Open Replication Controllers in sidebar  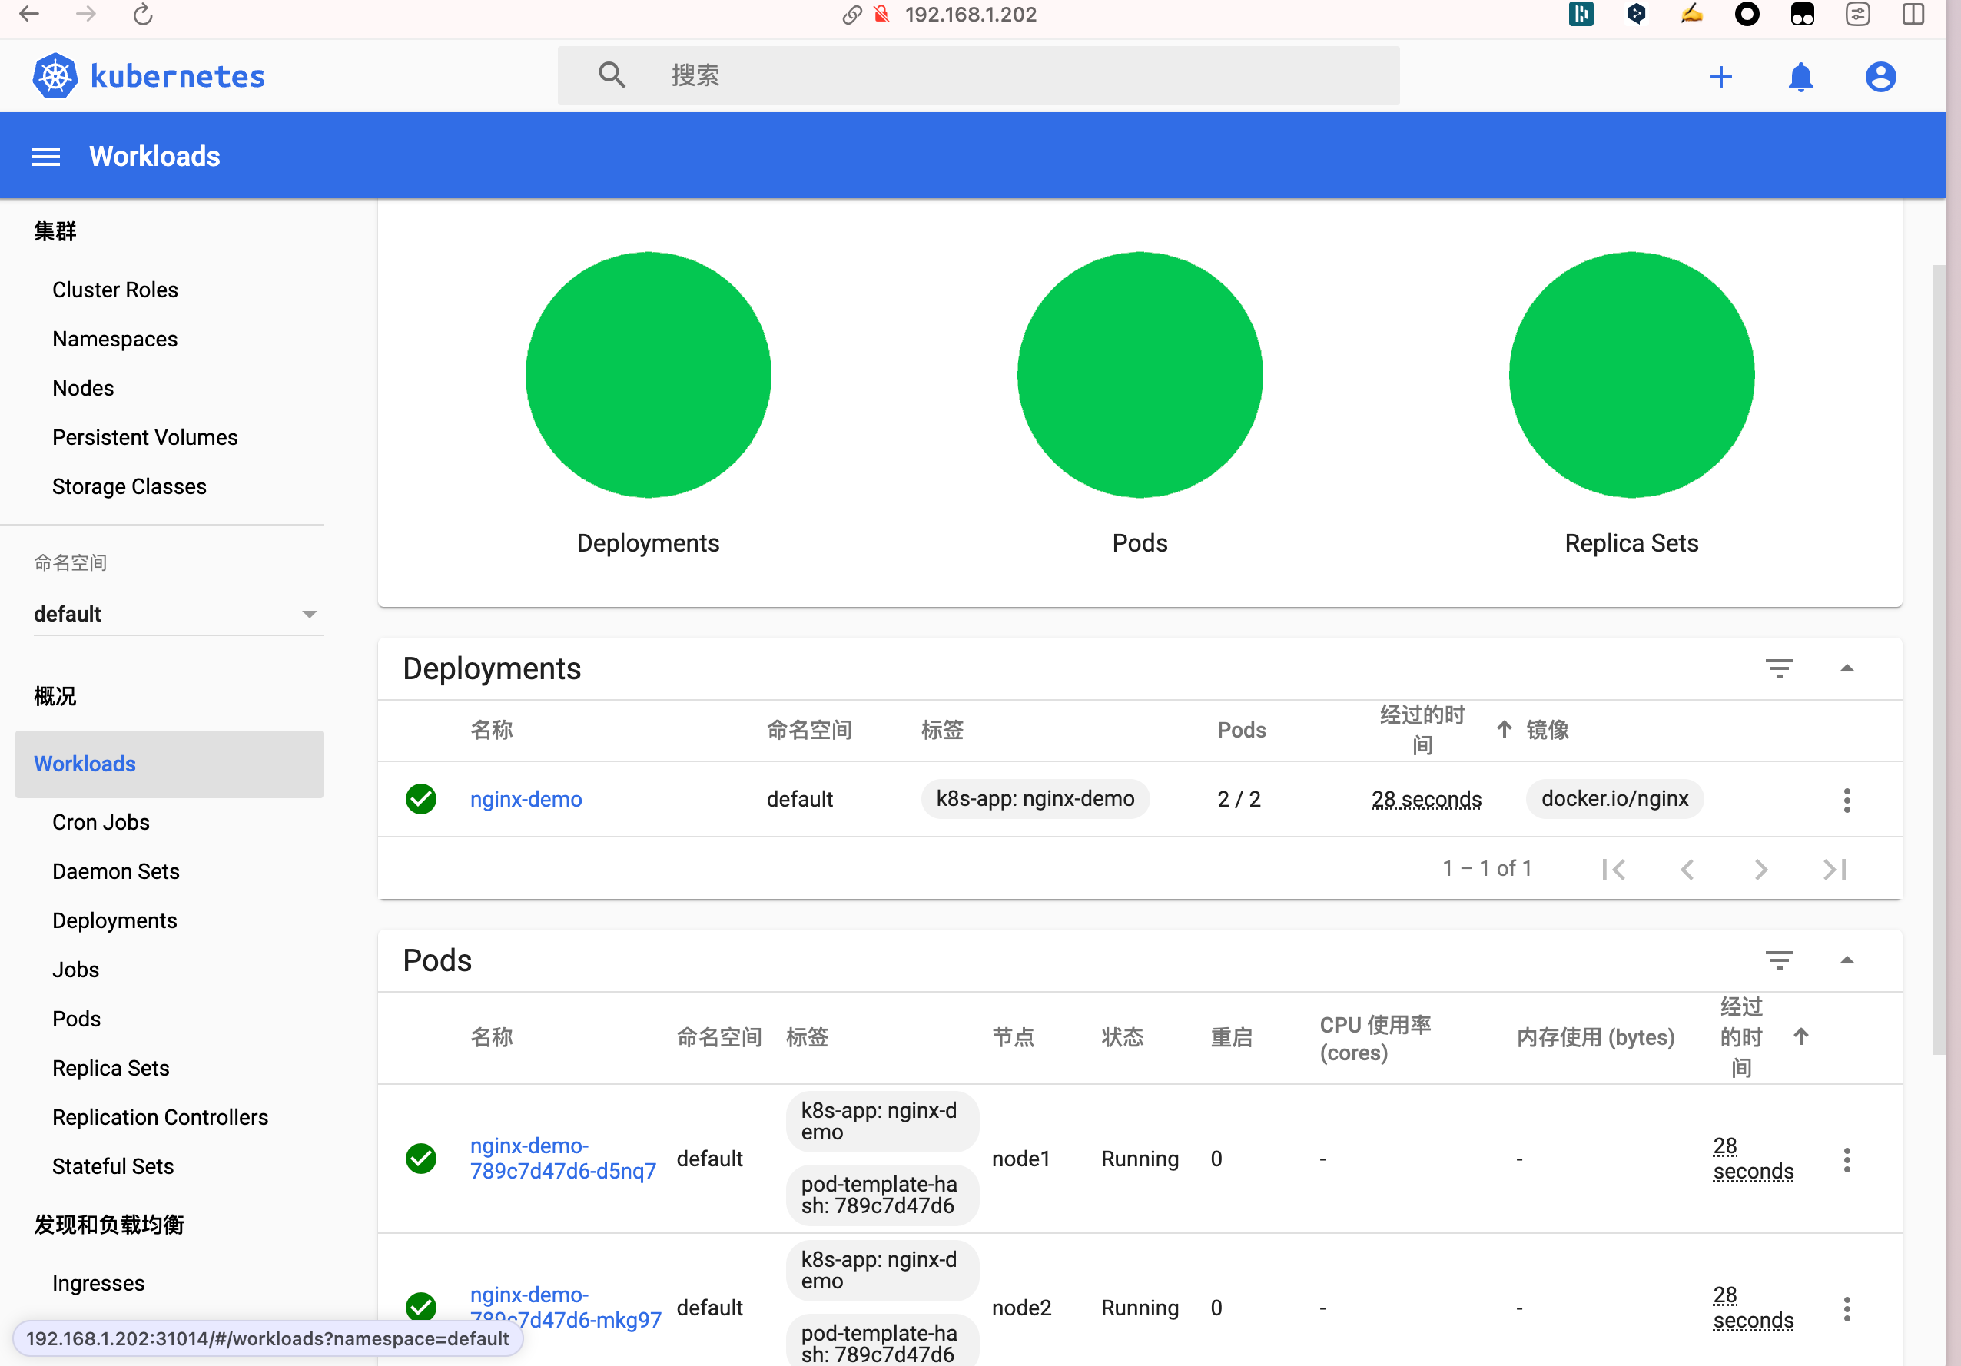click(x=160, y=1117)
